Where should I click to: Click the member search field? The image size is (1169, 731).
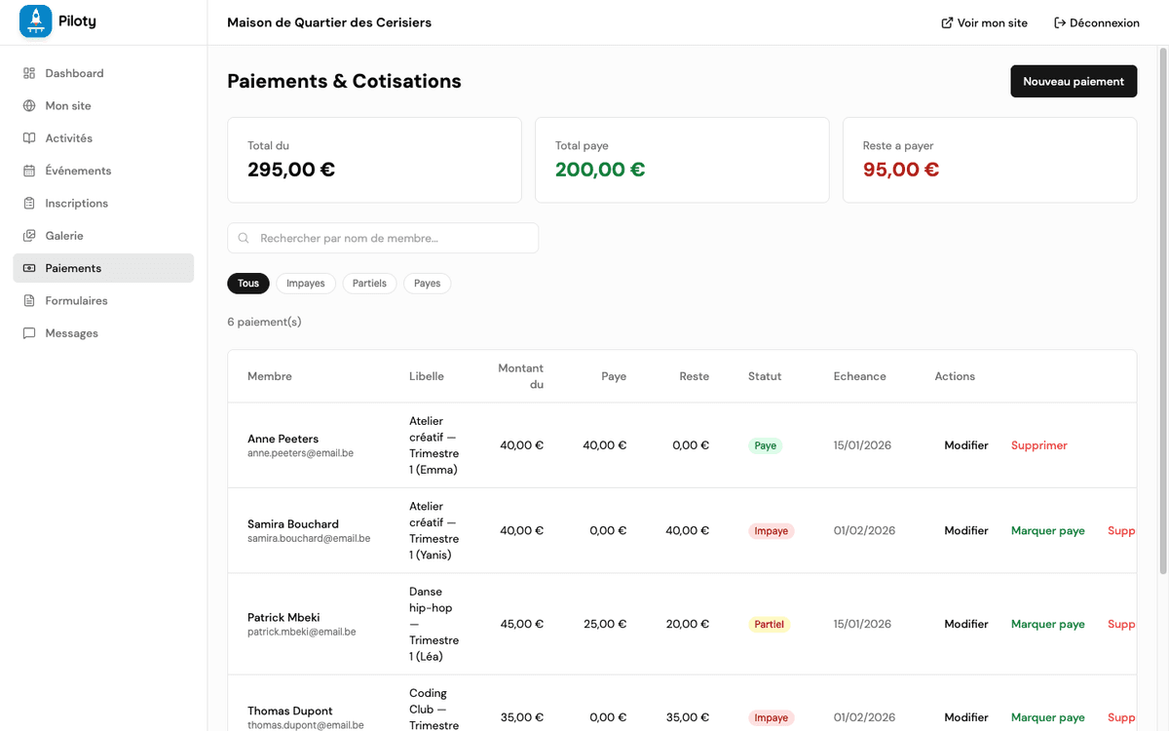coord(382,238)
